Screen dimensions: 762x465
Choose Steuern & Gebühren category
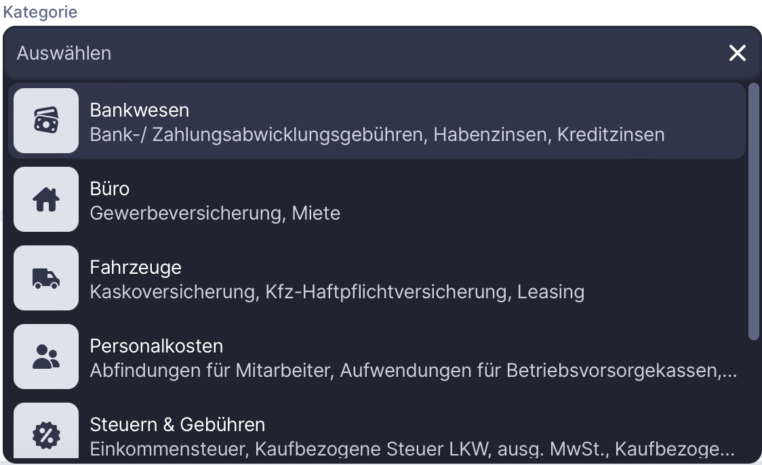[178, 424]
